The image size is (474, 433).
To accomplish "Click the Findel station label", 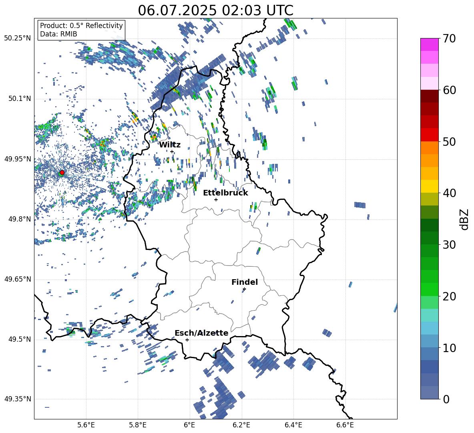I will pyautogui.click(x=245, y=282).
